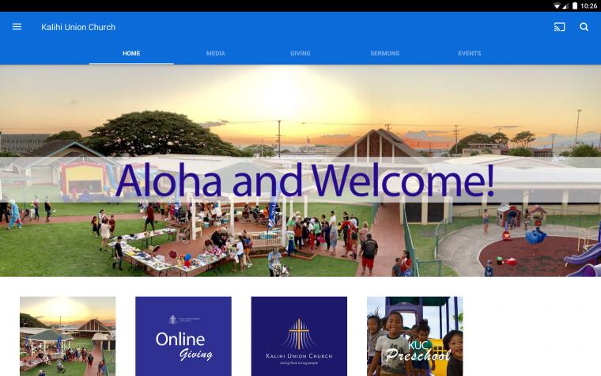
Task: Open the Giving tab
Action: tap(300, 53)
